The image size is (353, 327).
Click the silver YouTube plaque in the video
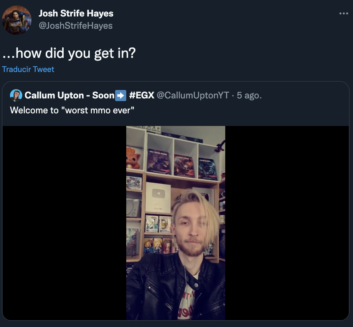click(x=158, y=196)
